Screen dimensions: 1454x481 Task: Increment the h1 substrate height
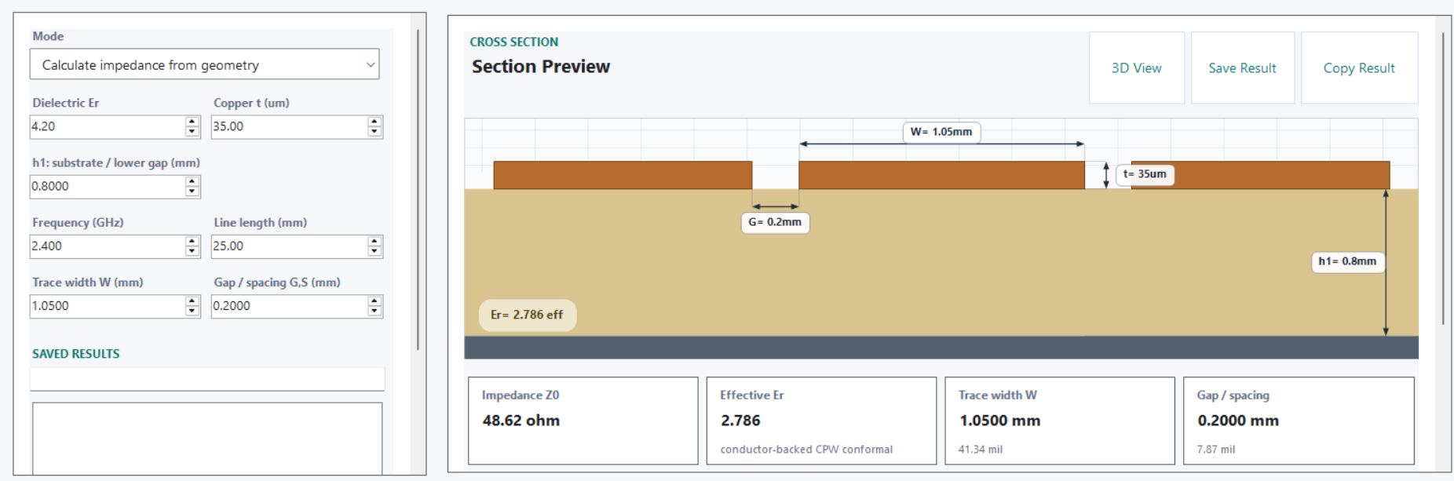pyautogui.click(x=192, y=181)
